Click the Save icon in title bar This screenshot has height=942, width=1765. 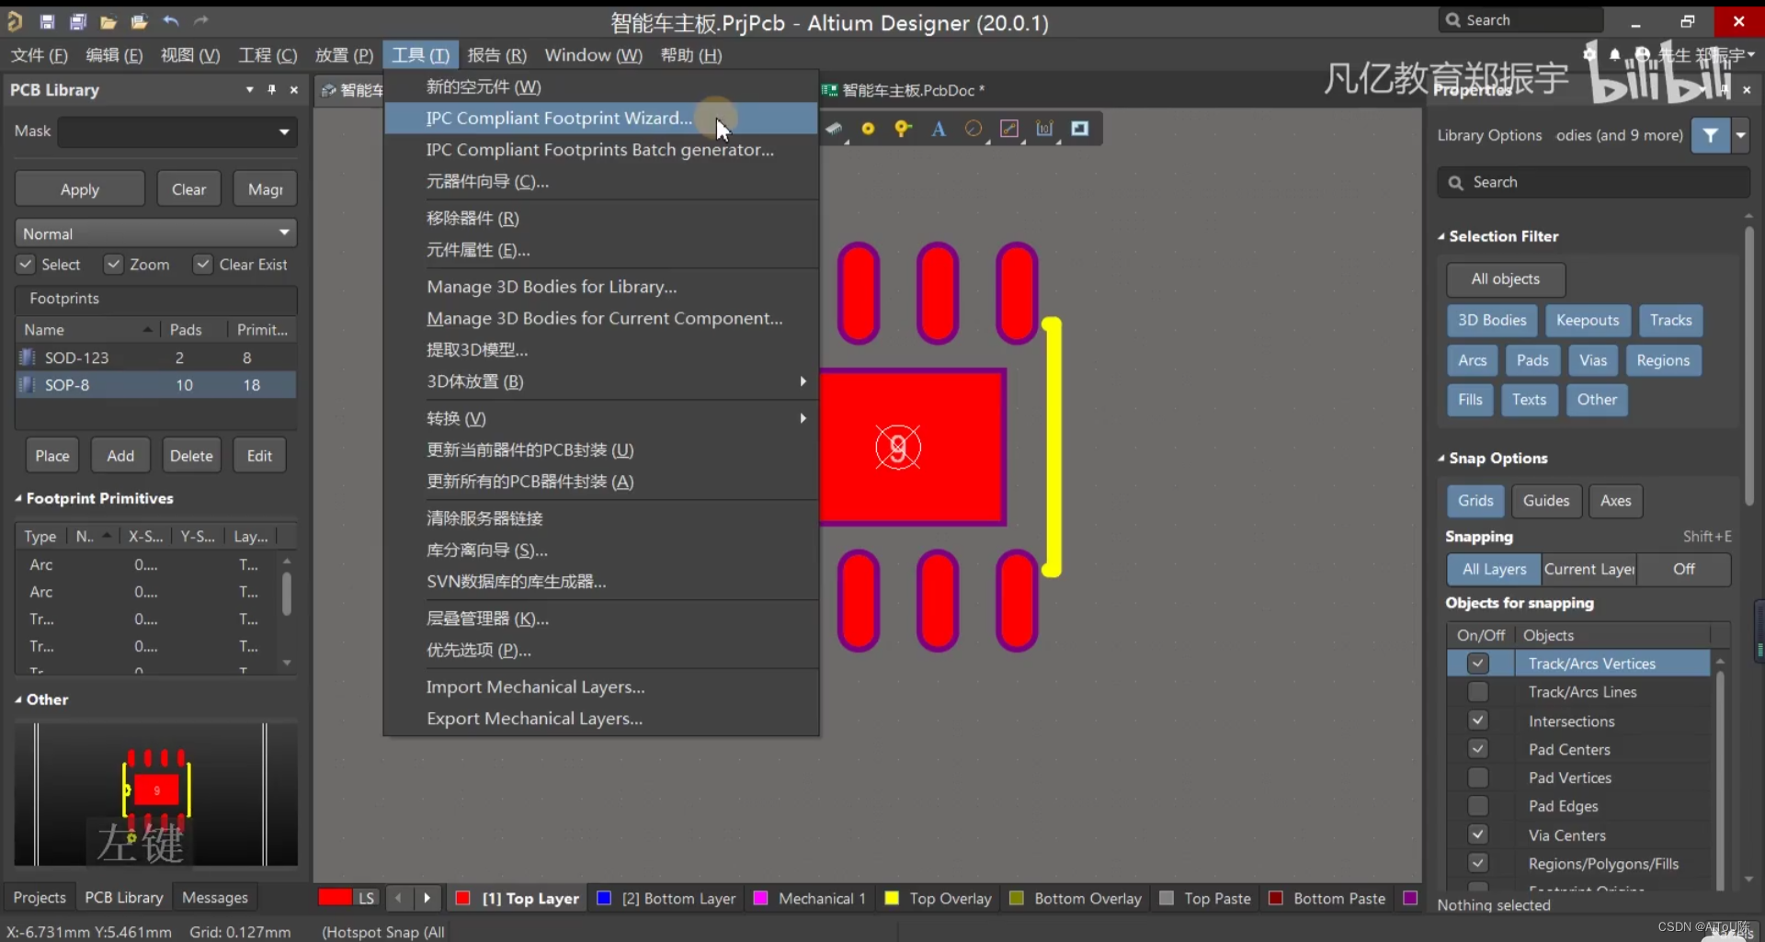(x=47, y=20)
